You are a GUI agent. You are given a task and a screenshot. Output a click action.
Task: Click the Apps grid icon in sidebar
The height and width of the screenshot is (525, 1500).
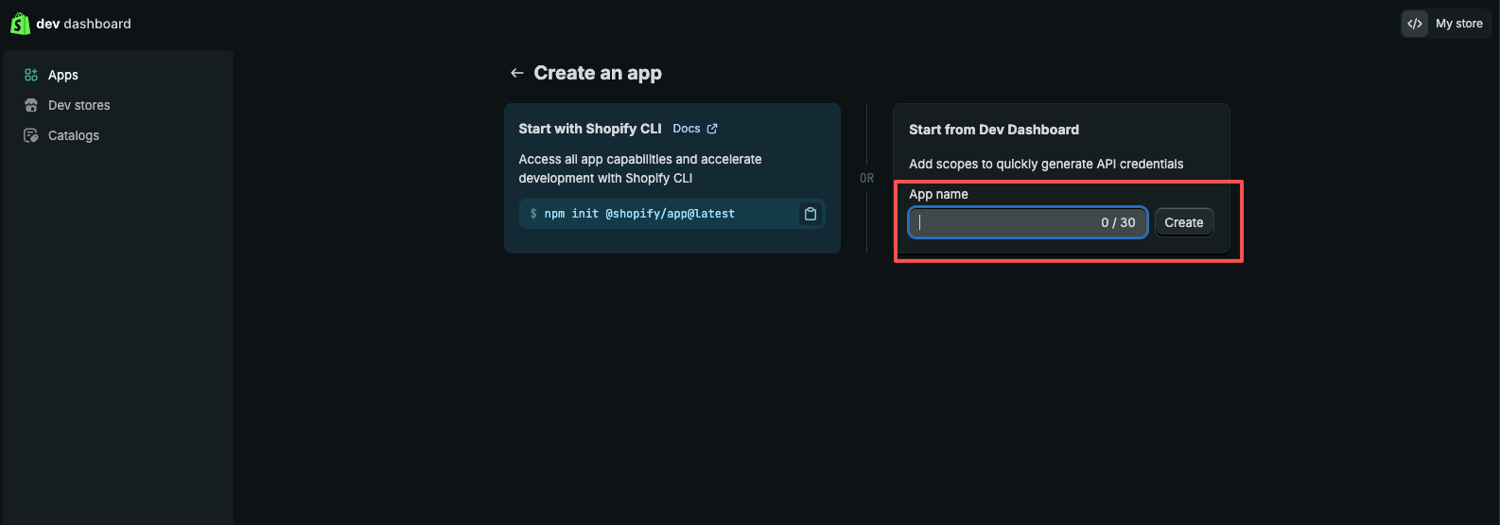pyautogui.click(x=31, y=75)
